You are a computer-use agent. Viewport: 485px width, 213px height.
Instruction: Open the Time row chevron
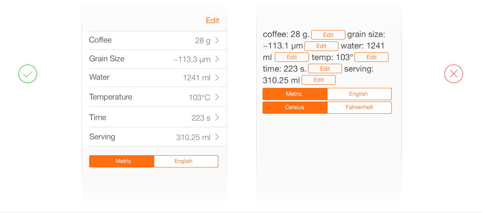point(217,117)
